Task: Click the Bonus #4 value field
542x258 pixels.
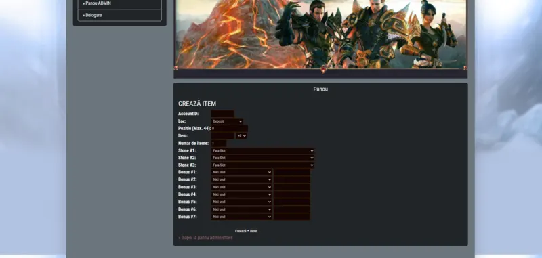Action: (292, 194)
